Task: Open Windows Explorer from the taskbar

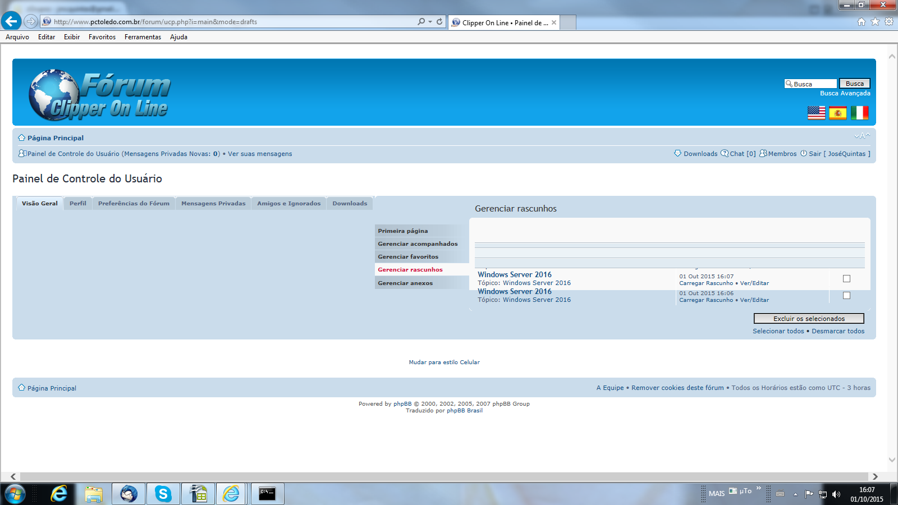Action: pyautogui.click(x=94, y=494)
